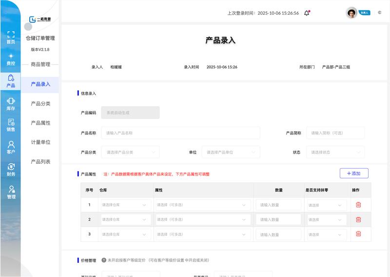The height and width of the screenshot is (277, 390).
Task: Open row 1 是否支持抹零 dropdown
Action: [327, 205]
